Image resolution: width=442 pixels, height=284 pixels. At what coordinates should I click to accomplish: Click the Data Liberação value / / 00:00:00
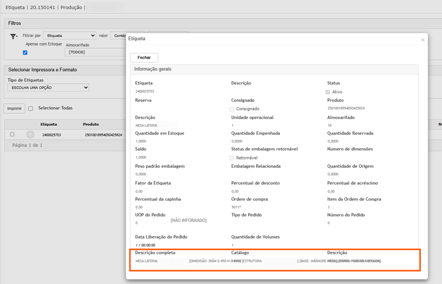click(x=145, y=245)
